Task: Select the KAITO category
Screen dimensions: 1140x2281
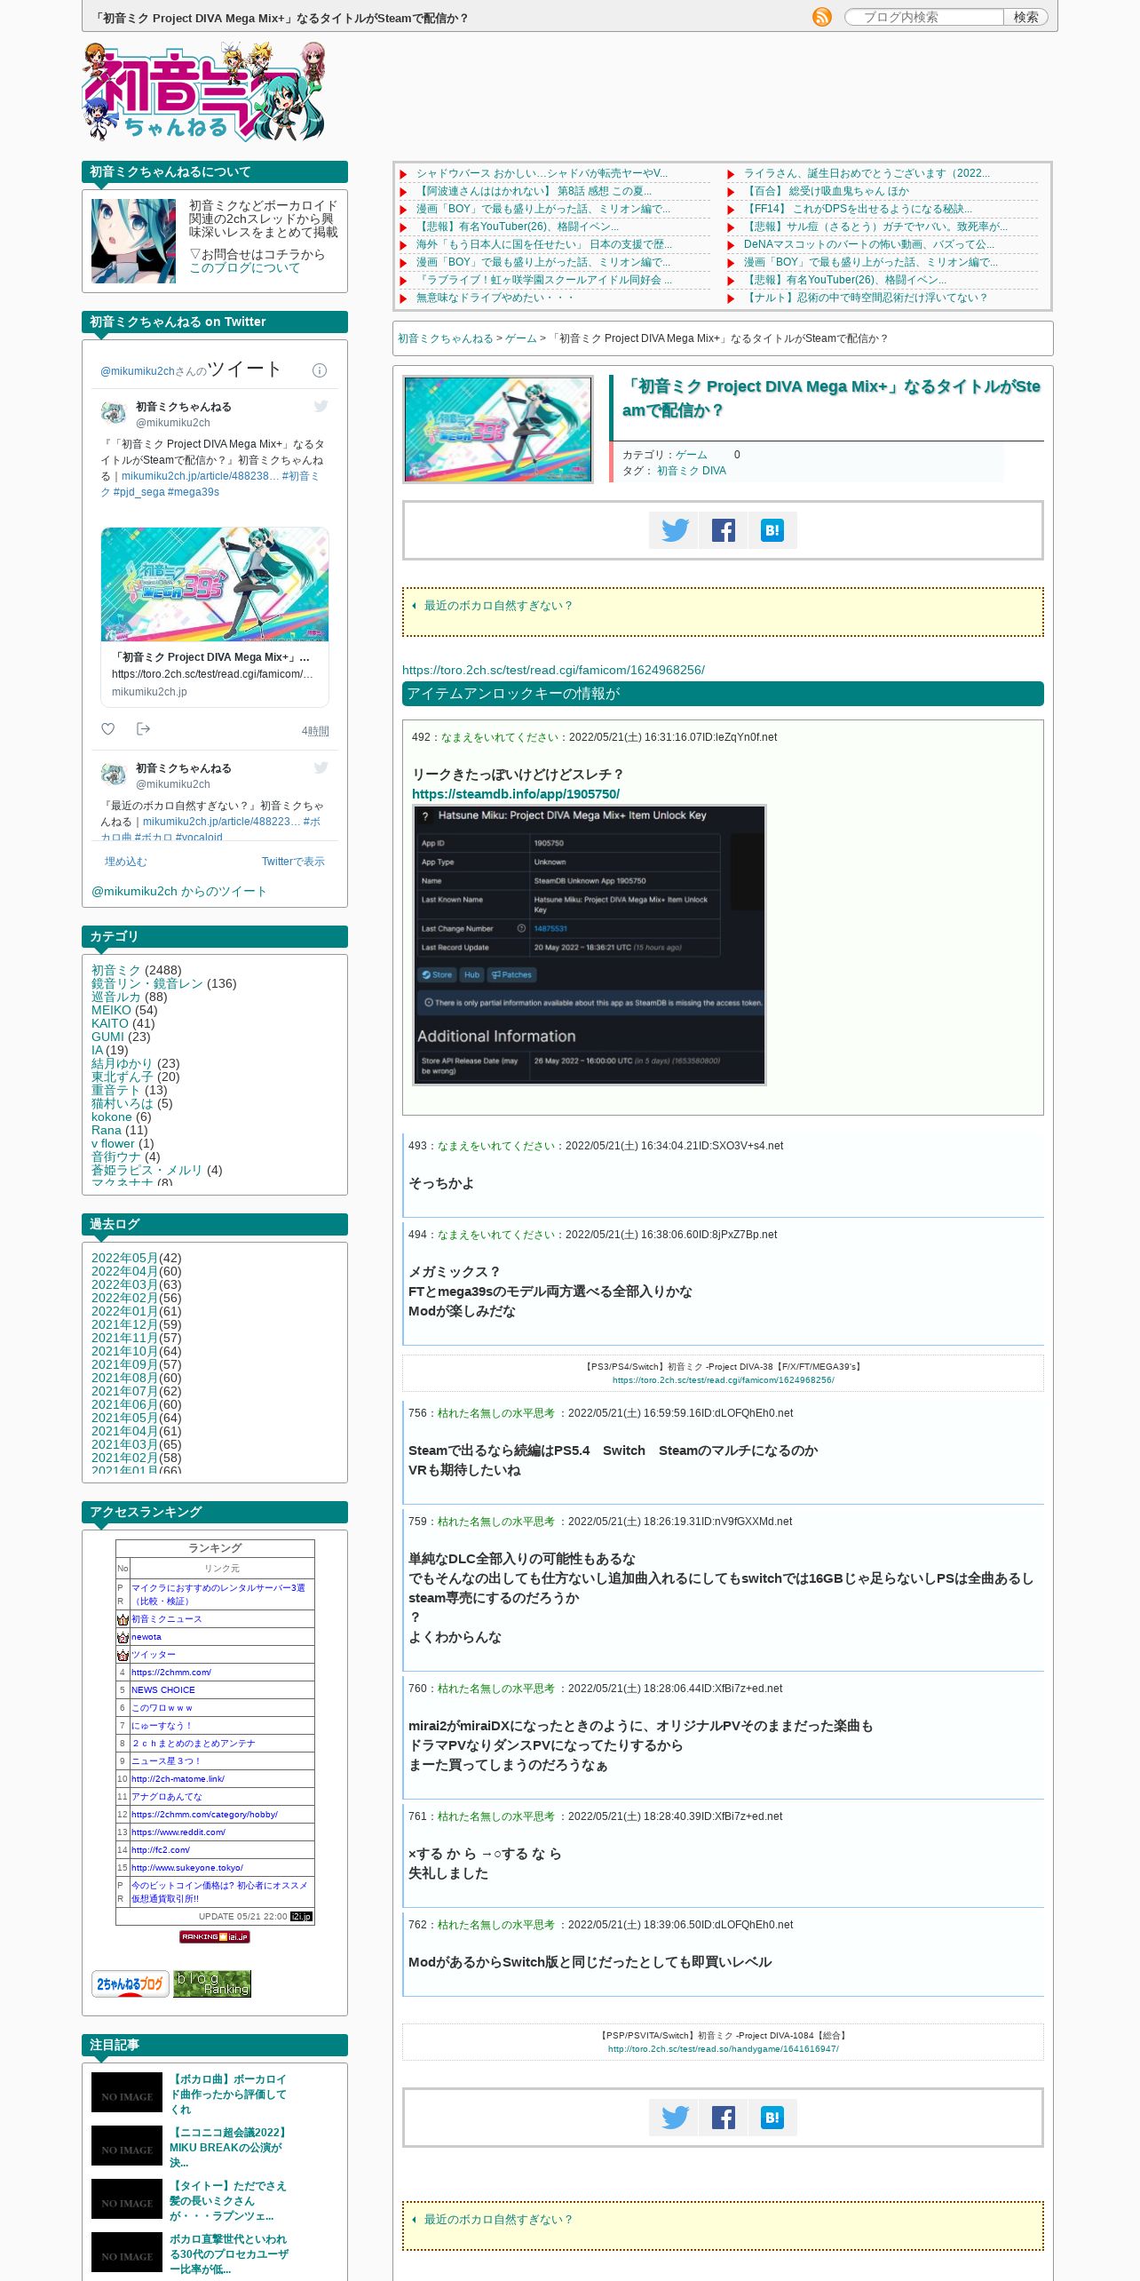Action: point(110,1023)
